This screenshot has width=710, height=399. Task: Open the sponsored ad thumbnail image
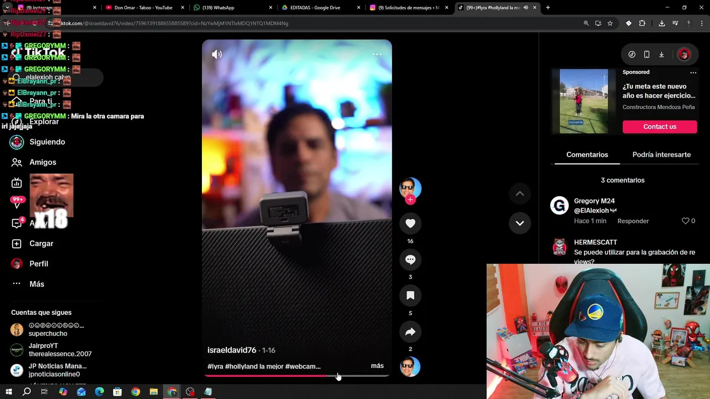[x=584, y=101]
